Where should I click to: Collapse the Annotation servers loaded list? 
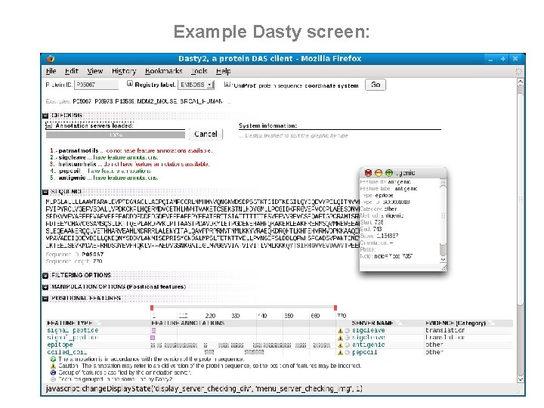click(x=49, y=125)
